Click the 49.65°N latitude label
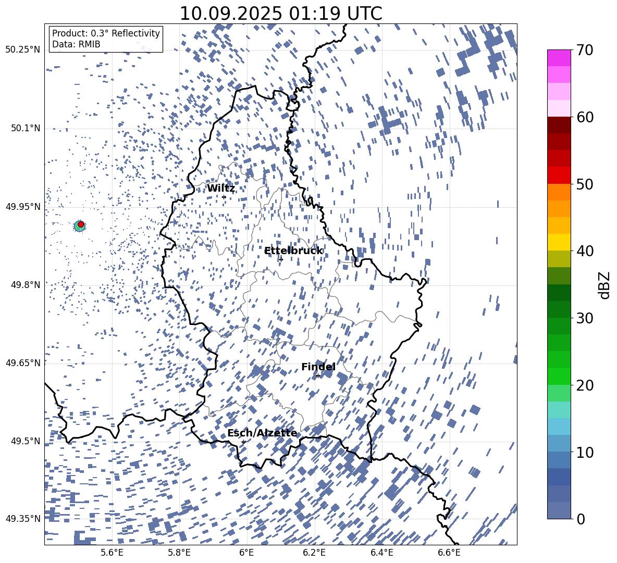 [23, 363]
